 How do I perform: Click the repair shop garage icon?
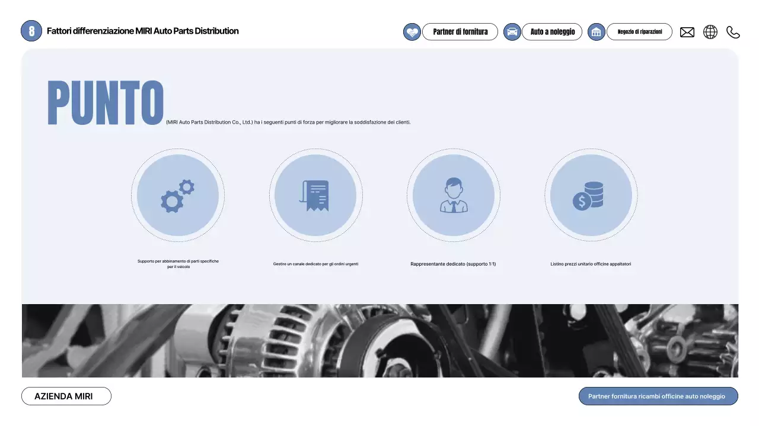click(596, 32)
